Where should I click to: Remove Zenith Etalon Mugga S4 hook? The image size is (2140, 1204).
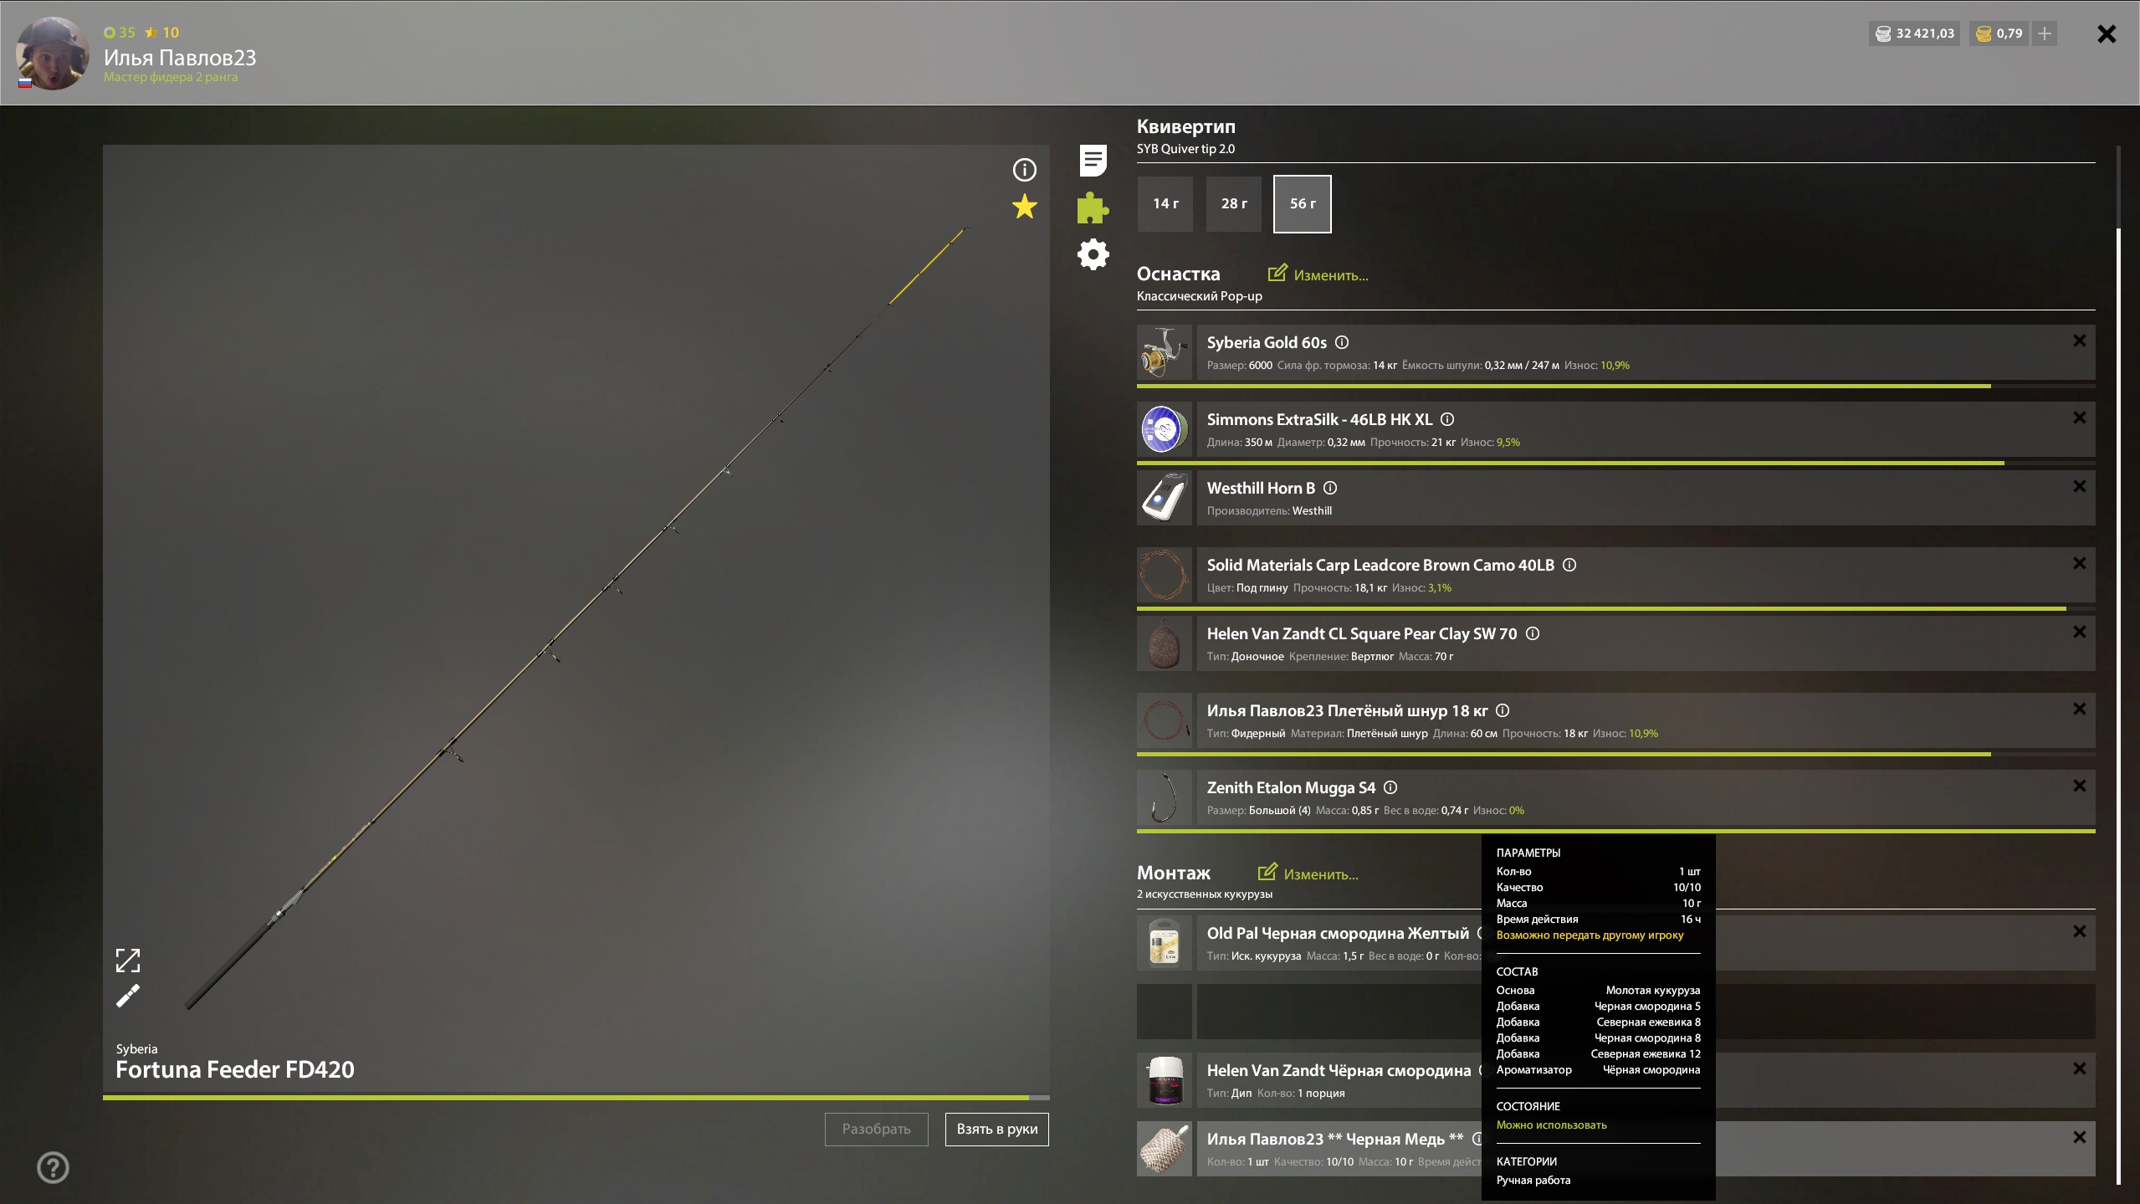[x=2079, y=786]
